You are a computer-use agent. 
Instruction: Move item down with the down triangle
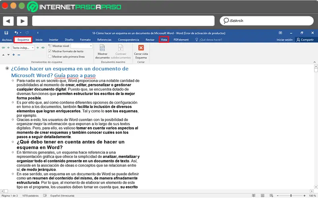pyautogui.click(x=8, y=55)
